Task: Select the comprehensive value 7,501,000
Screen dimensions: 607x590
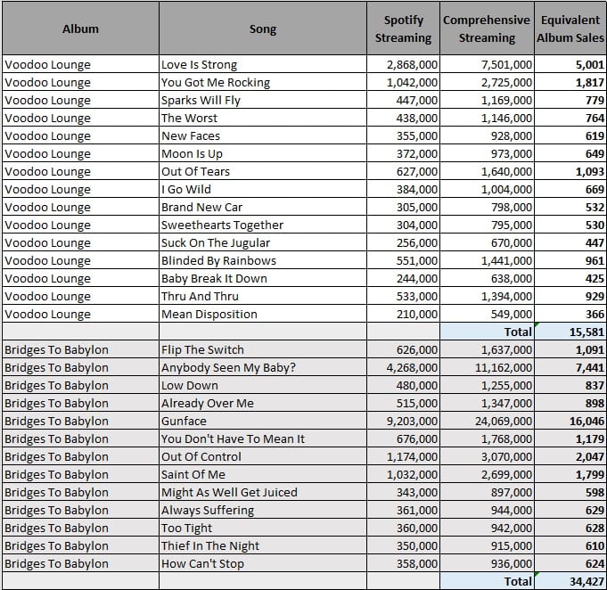Action: pos(487,64)
